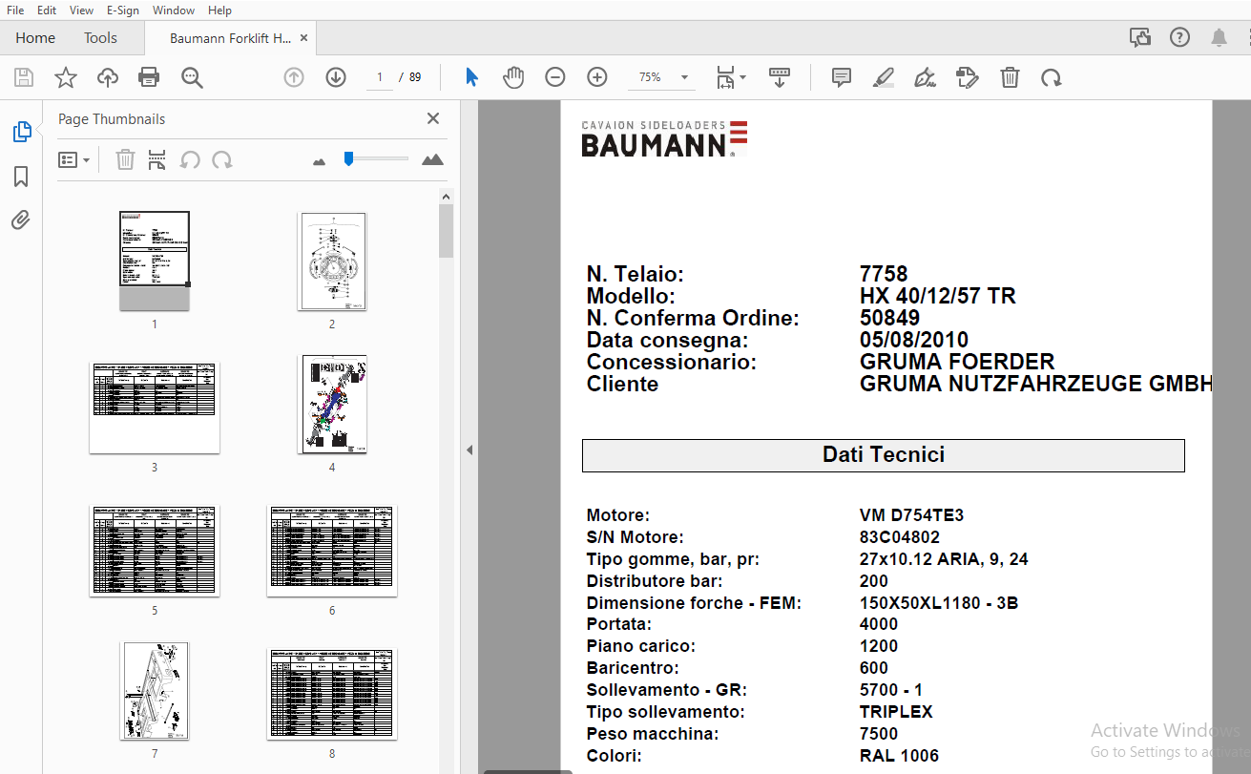The image size is (1251, 774).
Task: Click the Save file icon
Action: (24, 77)
